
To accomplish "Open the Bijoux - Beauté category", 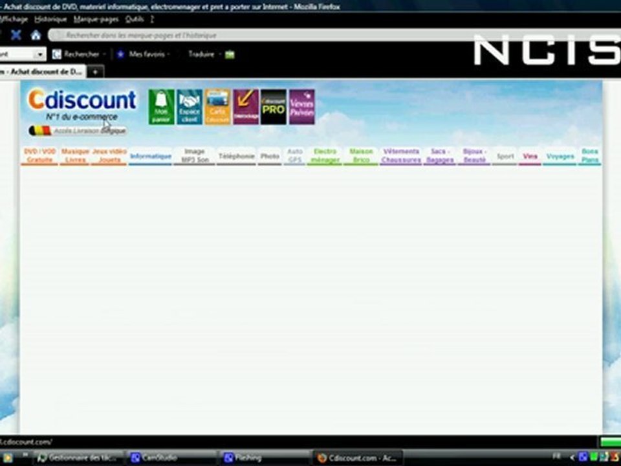I will pyautogui.click(x=474, y=156).
